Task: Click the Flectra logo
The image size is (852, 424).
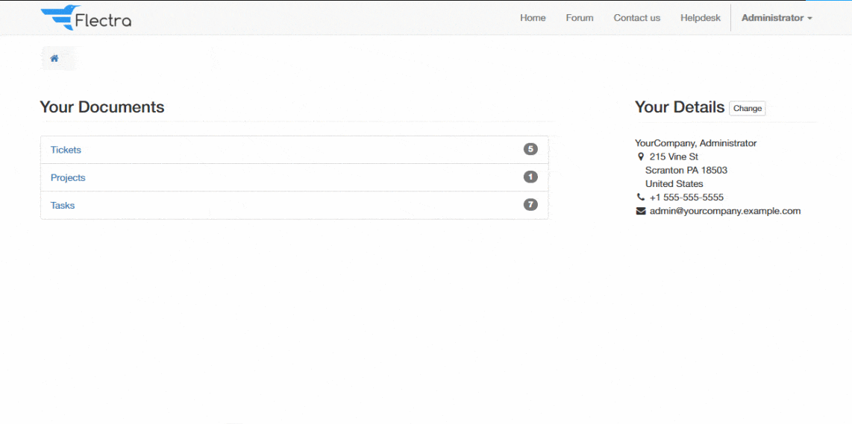Action: [x=86, y=17]
